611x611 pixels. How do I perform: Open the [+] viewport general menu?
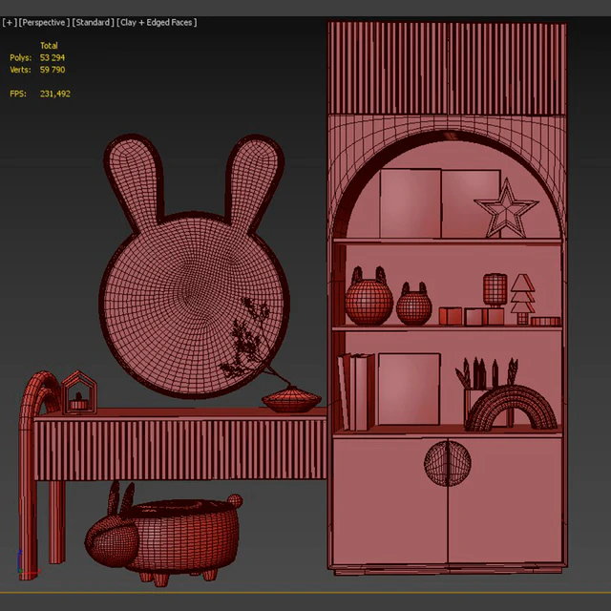(10, 23)
